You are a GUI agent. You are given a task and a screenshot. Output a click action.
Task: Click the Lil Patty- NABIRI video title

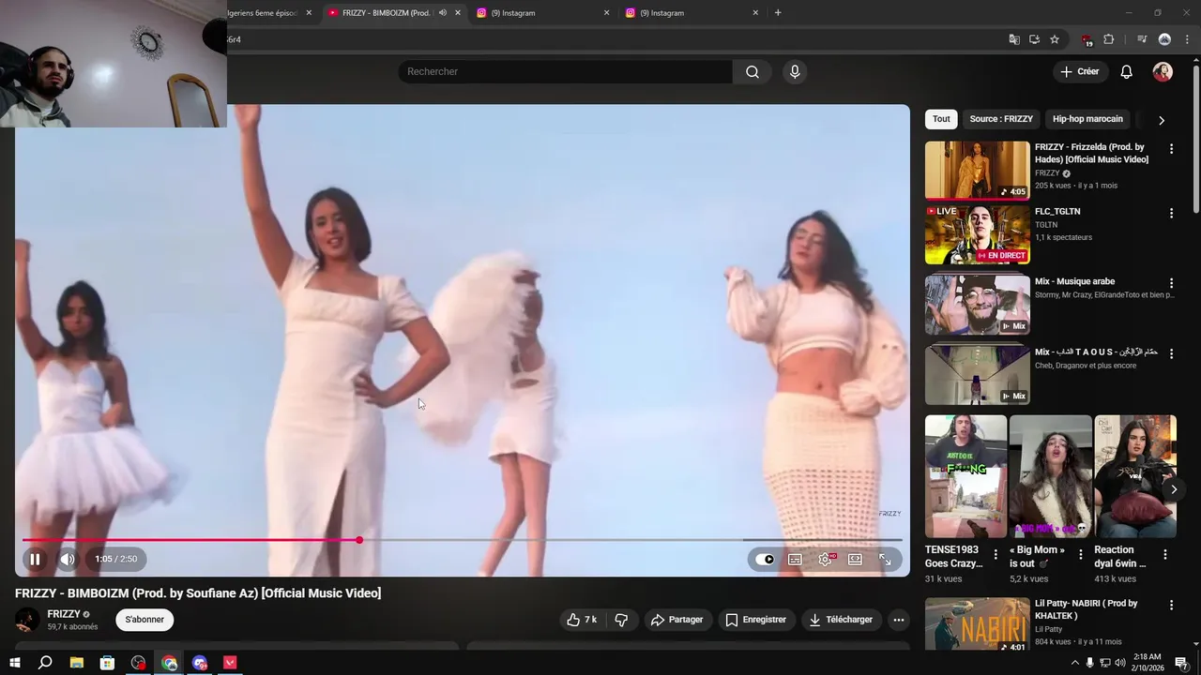click(1086, 609)
